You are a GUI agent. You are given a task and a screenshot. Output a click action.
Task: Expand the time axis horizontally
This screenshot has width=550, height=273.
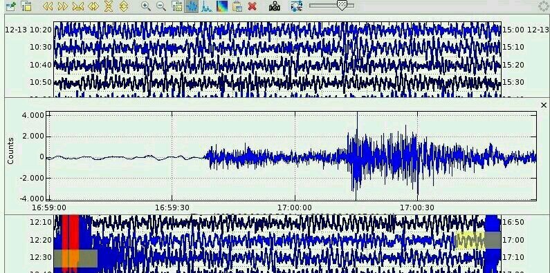tap(93, 6)
